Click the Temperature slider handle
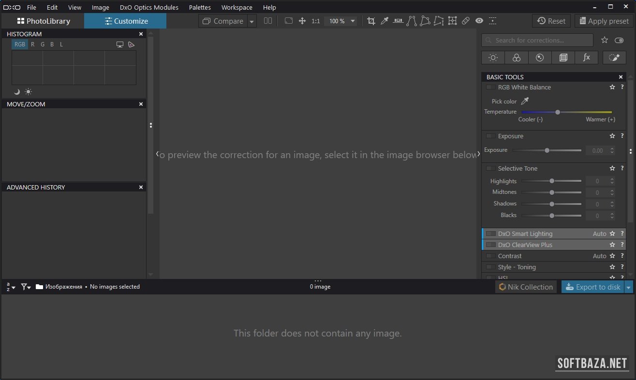Image resolution: width=636 pixels, height=380 pixels. click(x=558, y=112)
